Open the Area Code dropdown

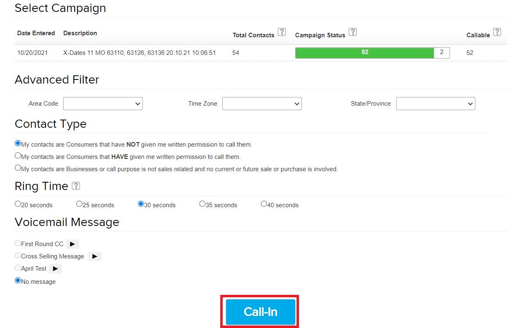pos(103,104)
